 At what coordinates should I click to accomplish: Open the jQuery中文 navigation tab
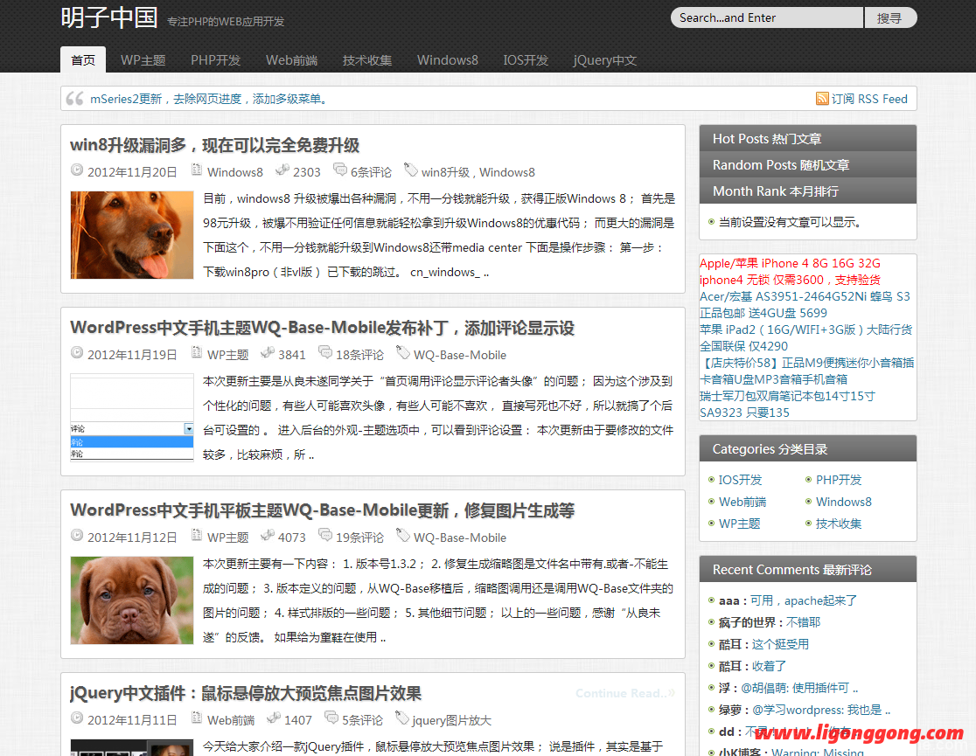pyautogui.click(x=604, y=59)
